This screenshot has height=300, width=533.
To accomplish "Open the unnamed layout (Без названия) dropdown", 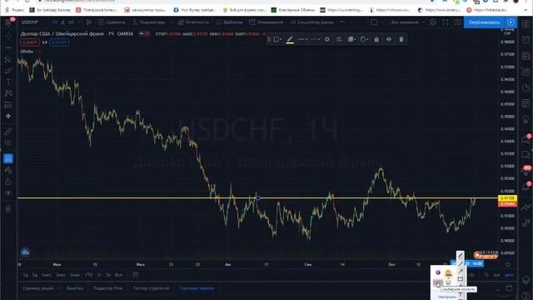I will pyautogui.click(x=404, y=22).
